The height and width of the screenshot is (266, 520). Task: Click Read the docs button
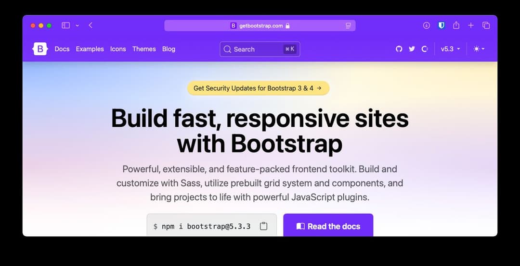tap(328, 225)
